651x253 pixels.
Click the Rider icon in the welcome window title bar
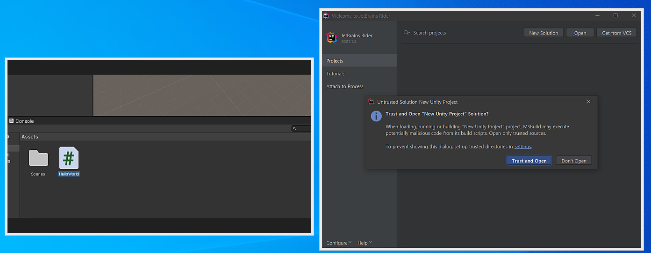[x=326, y=15]
